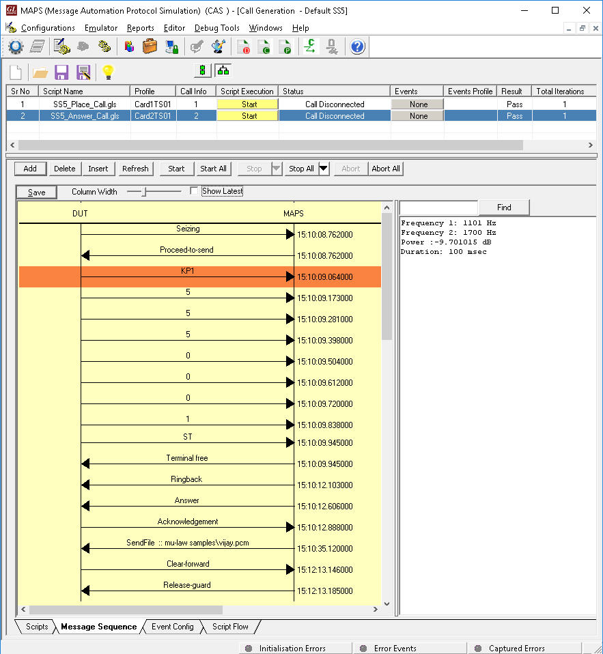Screen dimensions: 603x654
Task: Click the yellow light bulb icon
Action: pyautogui.click(x=108, y=72)
